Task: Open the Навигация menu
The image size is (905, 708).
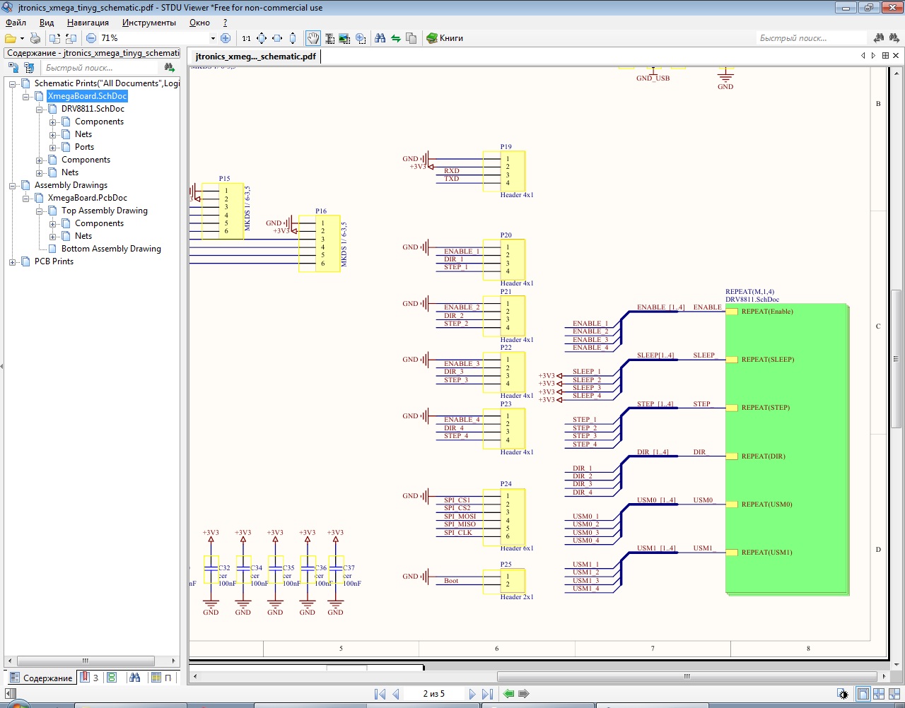Action: [88, 23]
